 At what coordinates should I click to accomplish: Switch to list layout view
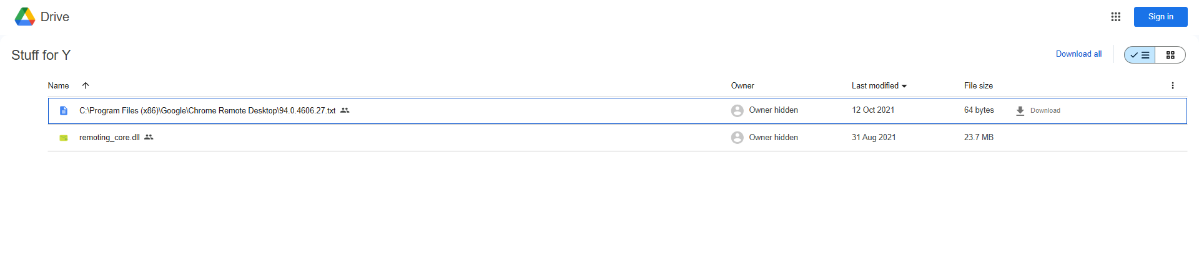(1140, 55)
